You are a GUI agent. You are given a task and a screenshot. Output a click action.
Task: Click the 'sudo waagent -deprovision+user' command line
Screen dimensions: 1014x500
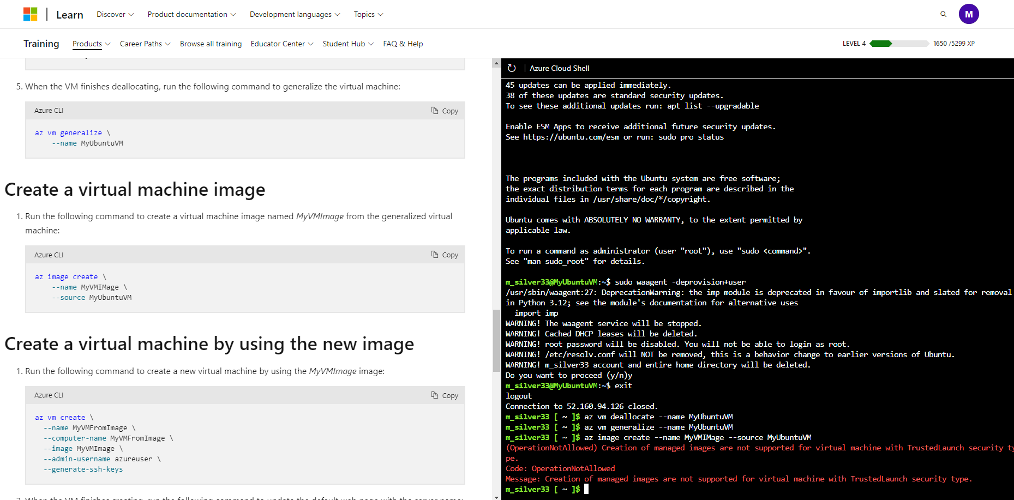tap(626, 282)
